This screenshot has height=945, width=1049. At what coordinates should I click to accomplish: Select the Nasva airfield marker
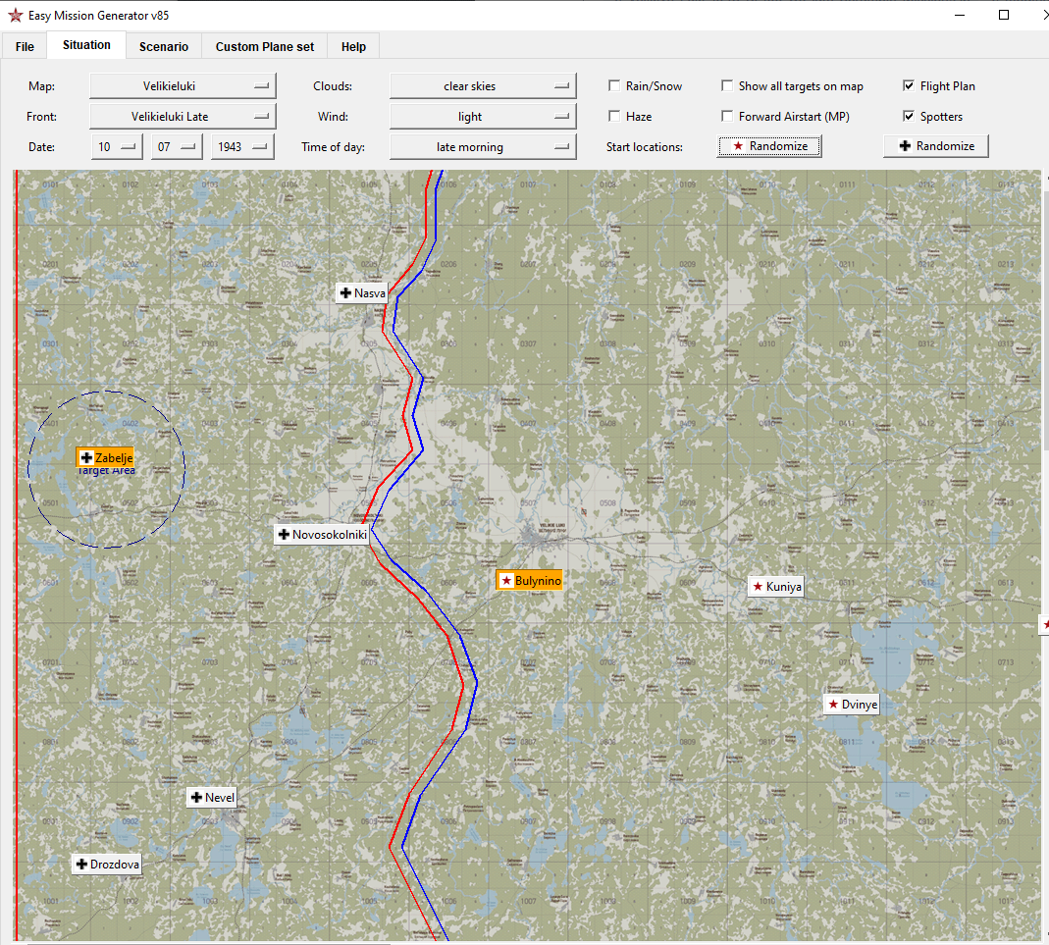(x=362, y=293)
